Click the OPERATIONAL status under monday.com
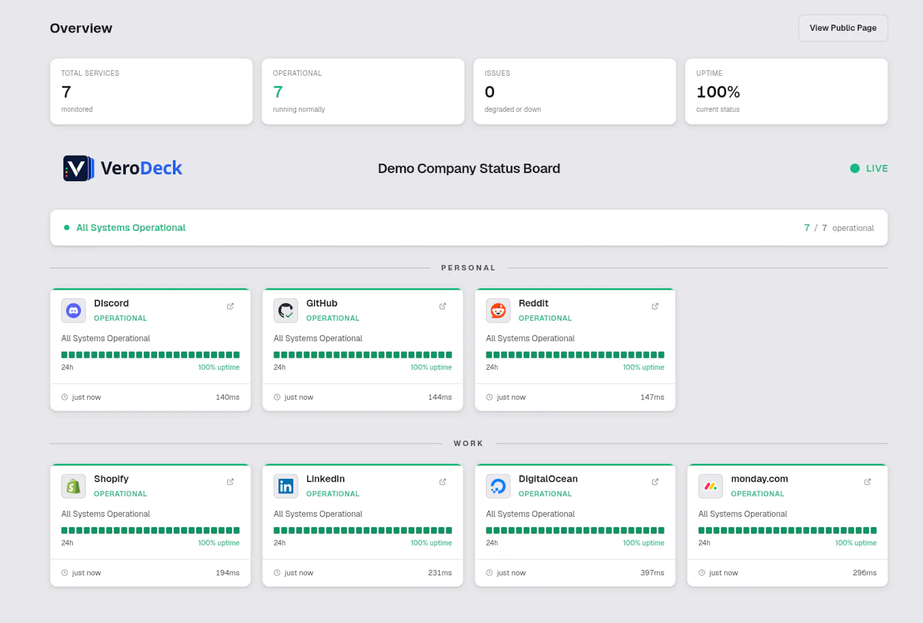 [757, 494]
